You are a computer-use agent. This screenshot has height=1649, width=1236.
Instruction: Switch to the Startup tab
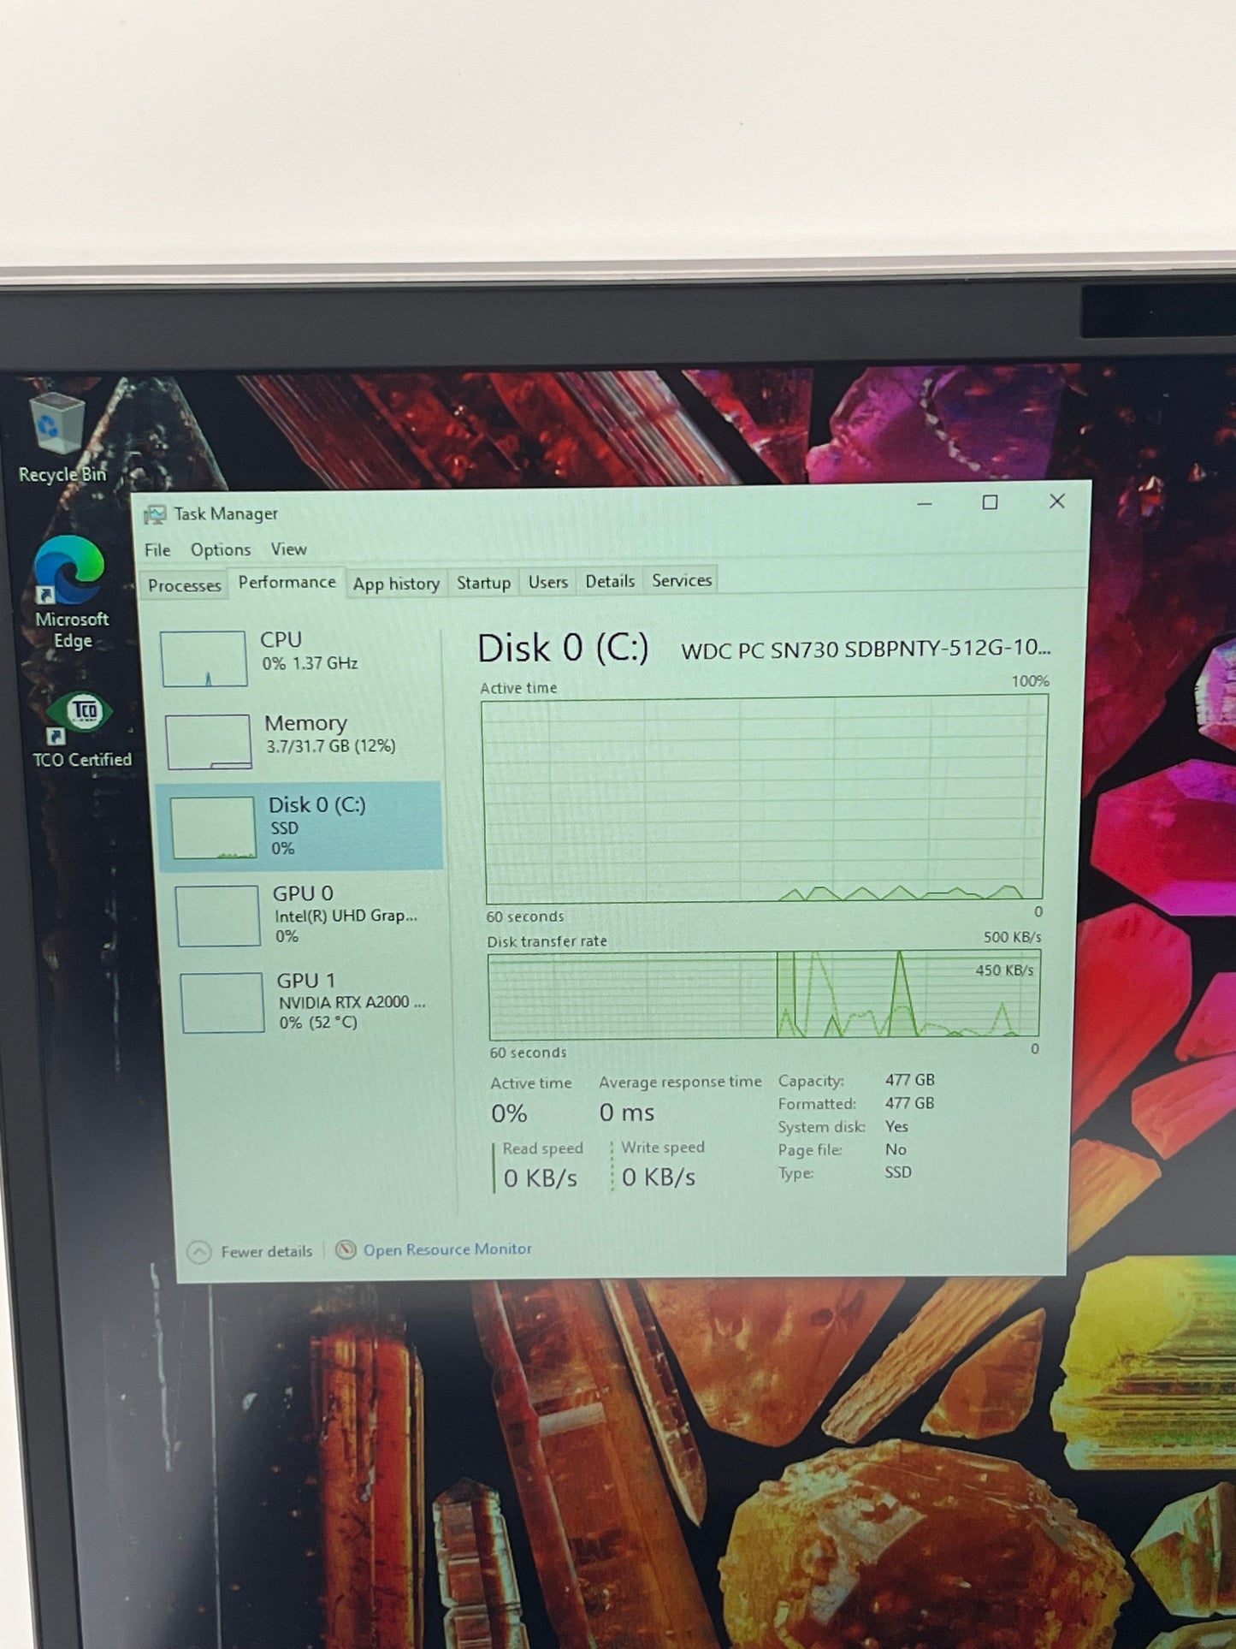pyautogui.click(x=483, y=583)
